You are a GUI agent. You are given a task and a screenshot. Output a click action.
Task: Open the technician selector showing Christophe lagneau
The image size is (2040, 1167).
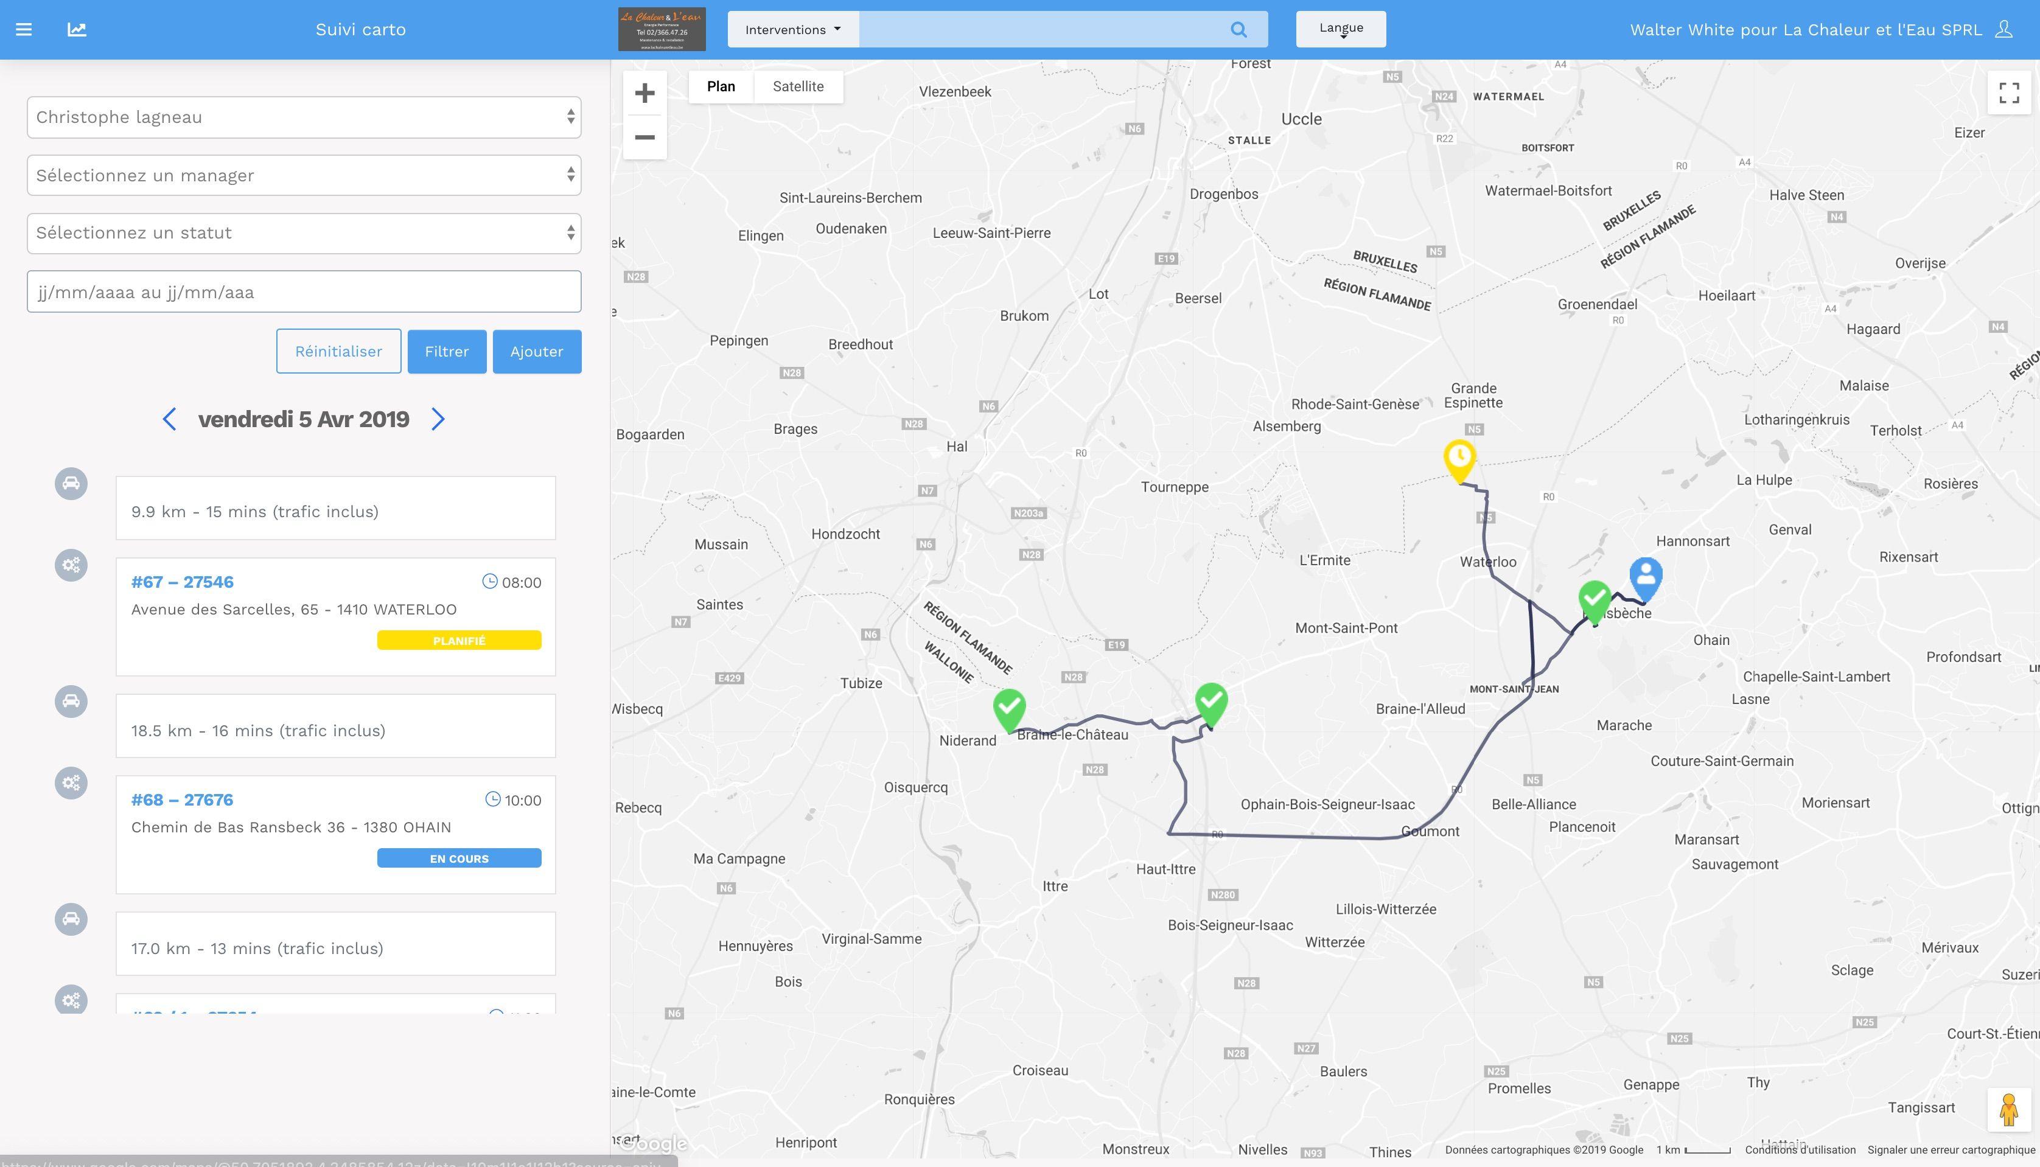click(x=304, y=117)
